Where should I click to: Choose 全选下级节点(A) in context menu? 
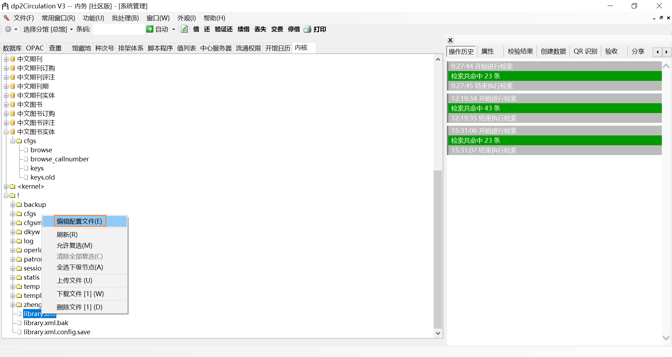pos(85,267)
